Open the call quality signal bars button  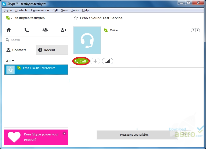(108, 61)
